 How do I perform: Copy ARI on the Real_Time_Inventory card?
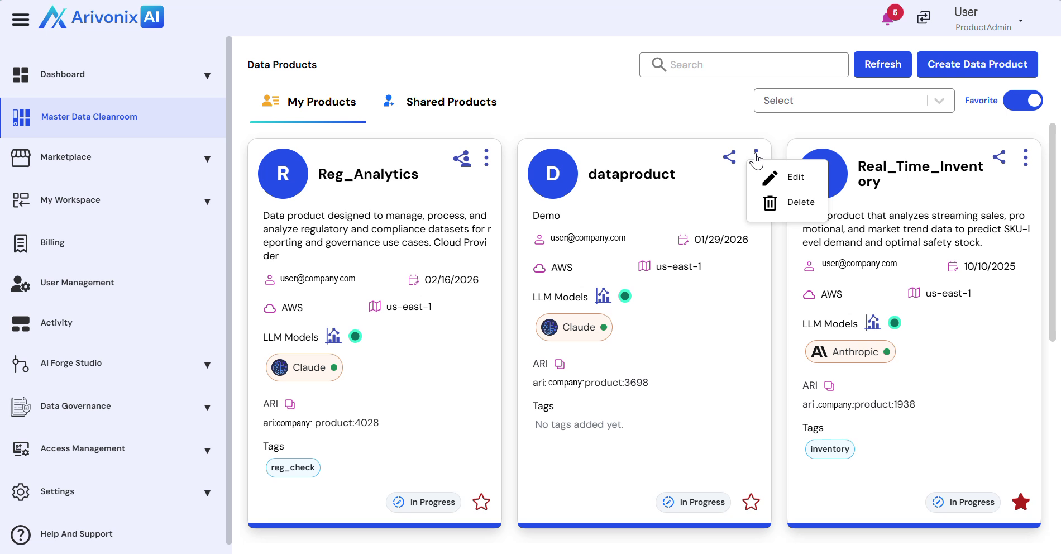click(829, 386)
